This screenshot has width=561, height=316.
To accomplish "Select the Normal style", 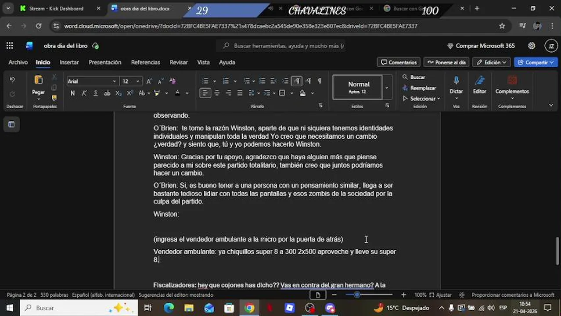I will (358, 87).
